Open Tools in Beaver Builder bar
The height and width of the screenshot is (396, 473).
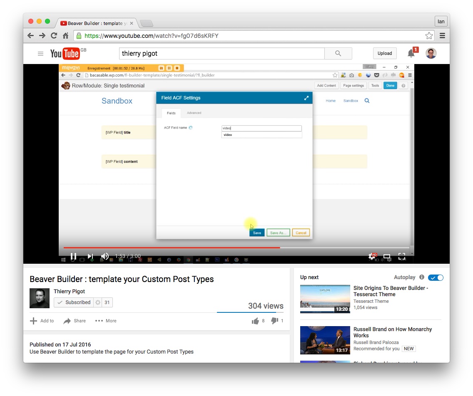point(375,86)
